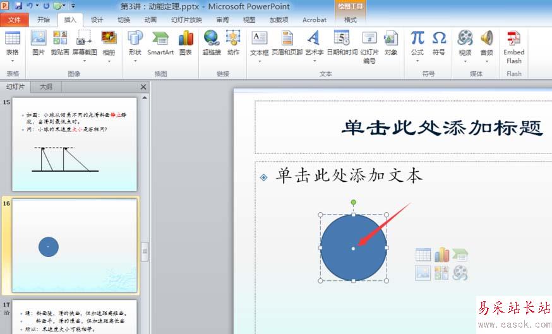552x334 pixels.
Task: Click Undo in quick access toolbar
Action: (x=30, y=6)
